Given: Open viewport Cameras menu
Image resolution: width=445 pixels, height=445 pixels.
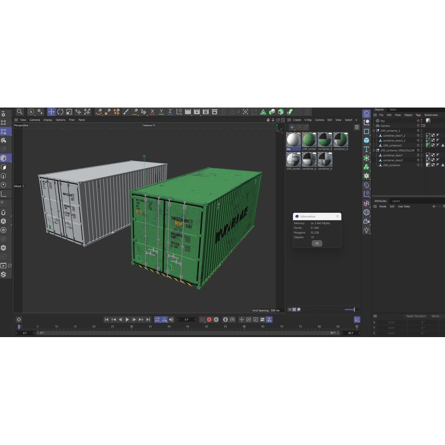Looking at the screenshot, I should (35, 120).
